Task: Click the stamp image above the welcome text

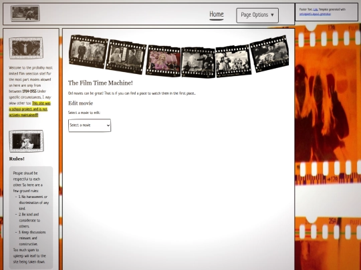Action: click(x=26, y=48)
